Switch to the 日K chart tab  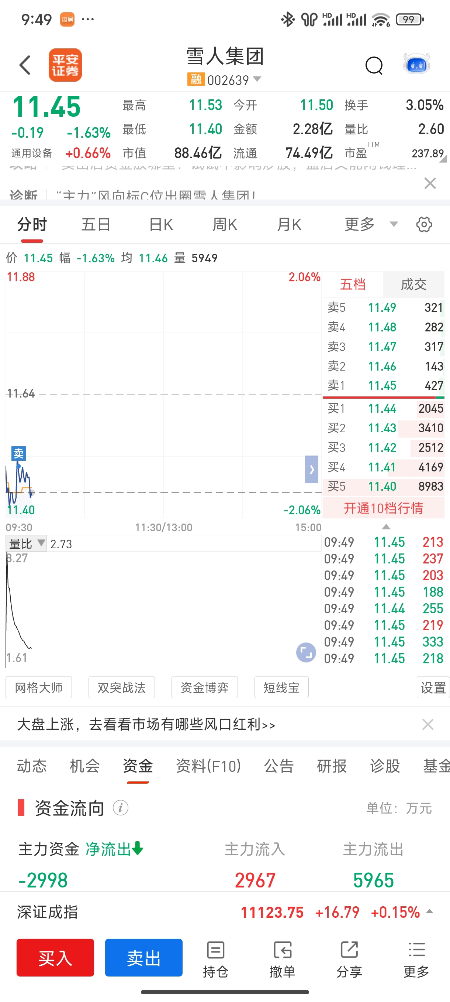[161, 224]
